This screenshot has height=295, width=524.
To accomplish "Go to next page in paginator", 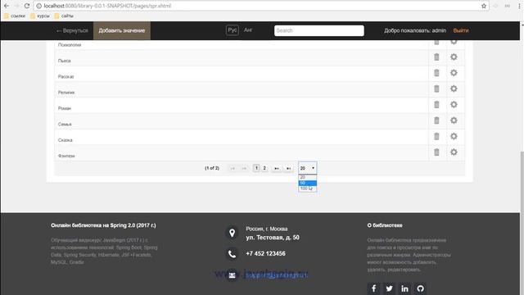I will [277, 168].
